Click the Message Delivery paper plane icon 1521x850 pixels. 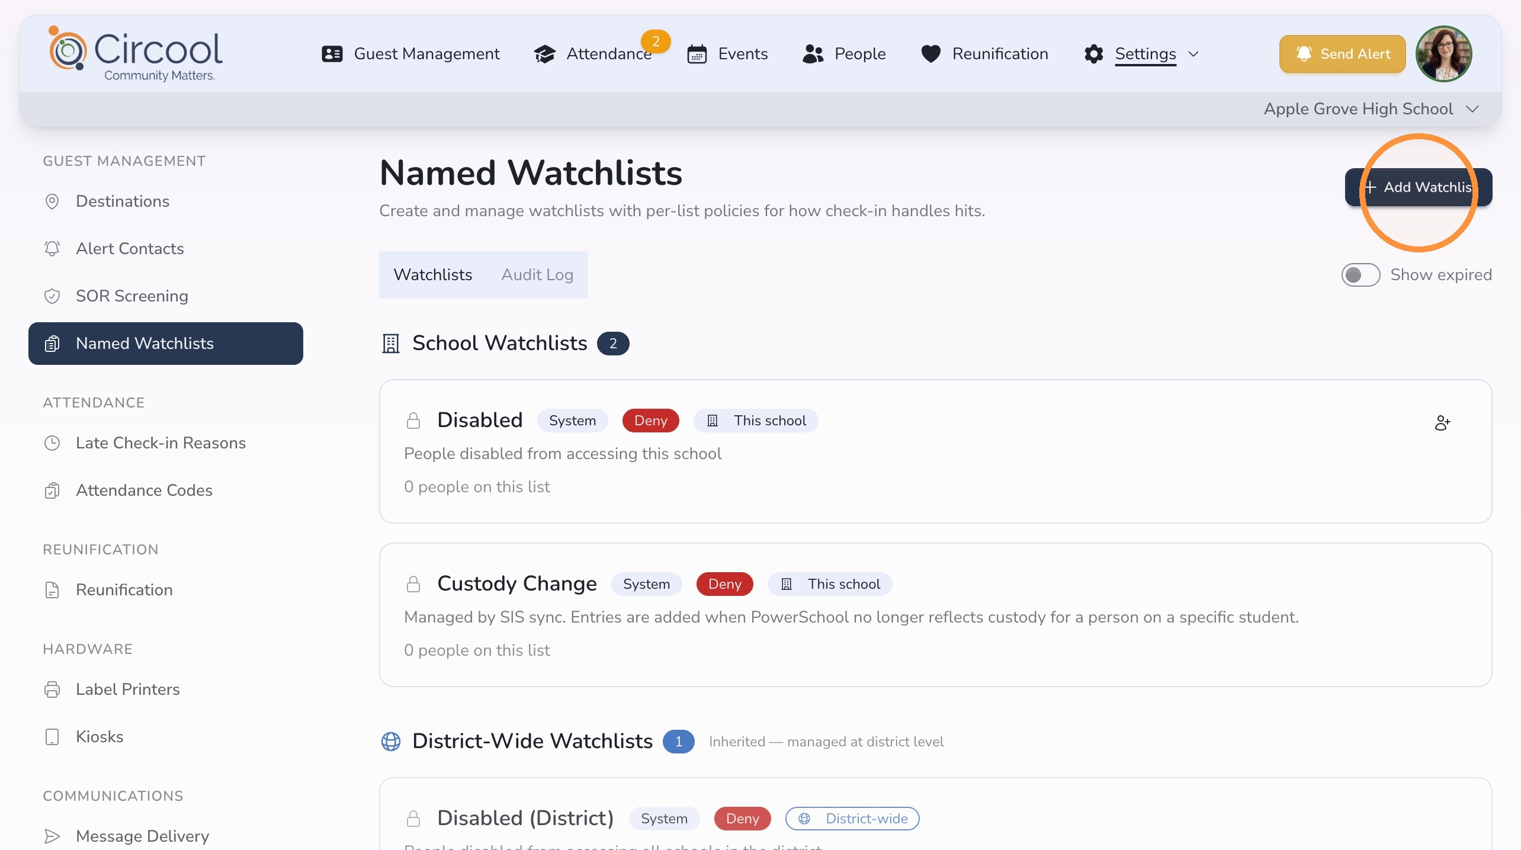tap(52, 836)
